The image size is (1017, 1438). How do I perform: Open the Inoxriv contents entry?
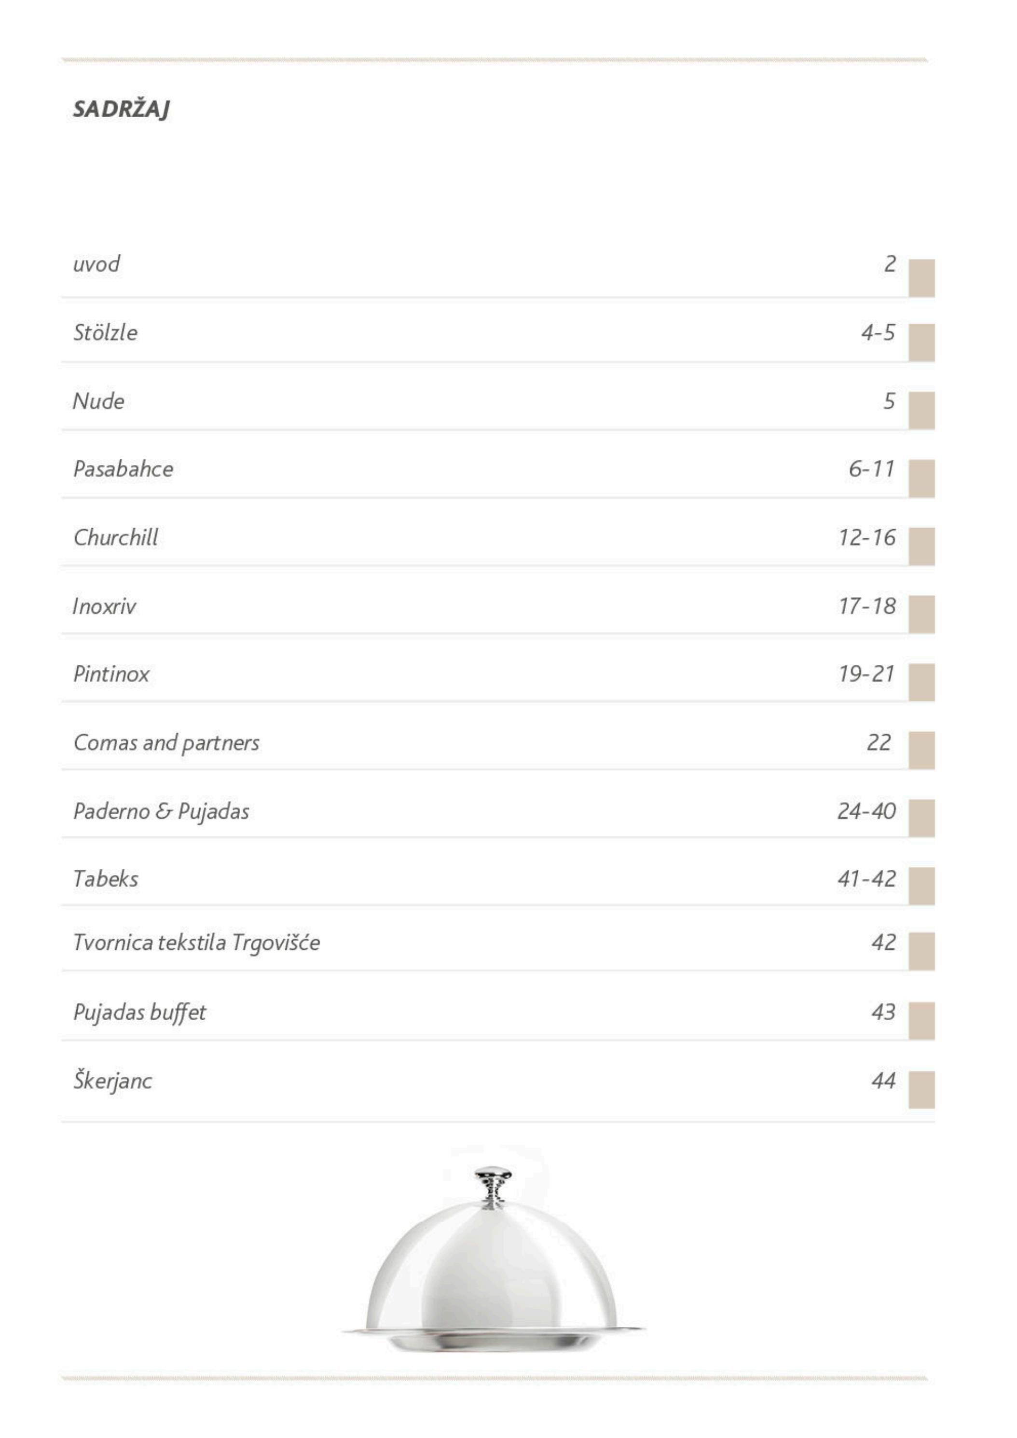click(104, 605)
